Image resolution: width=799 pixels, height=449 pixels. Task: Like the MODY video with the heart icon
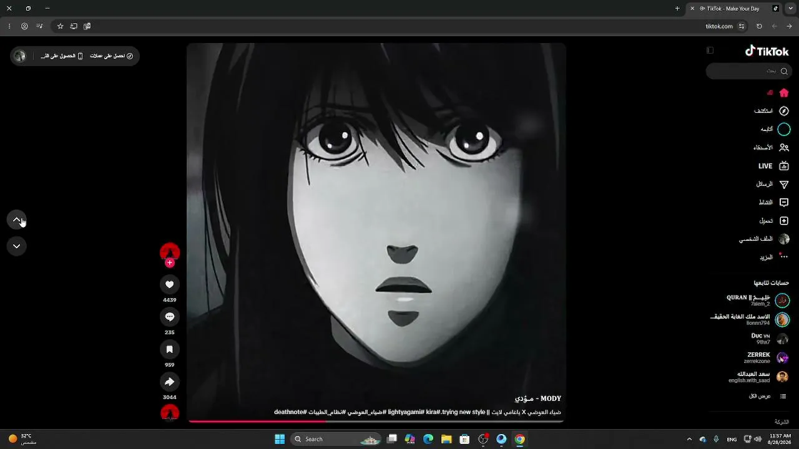pyautogui.click(x=169, y=284)
